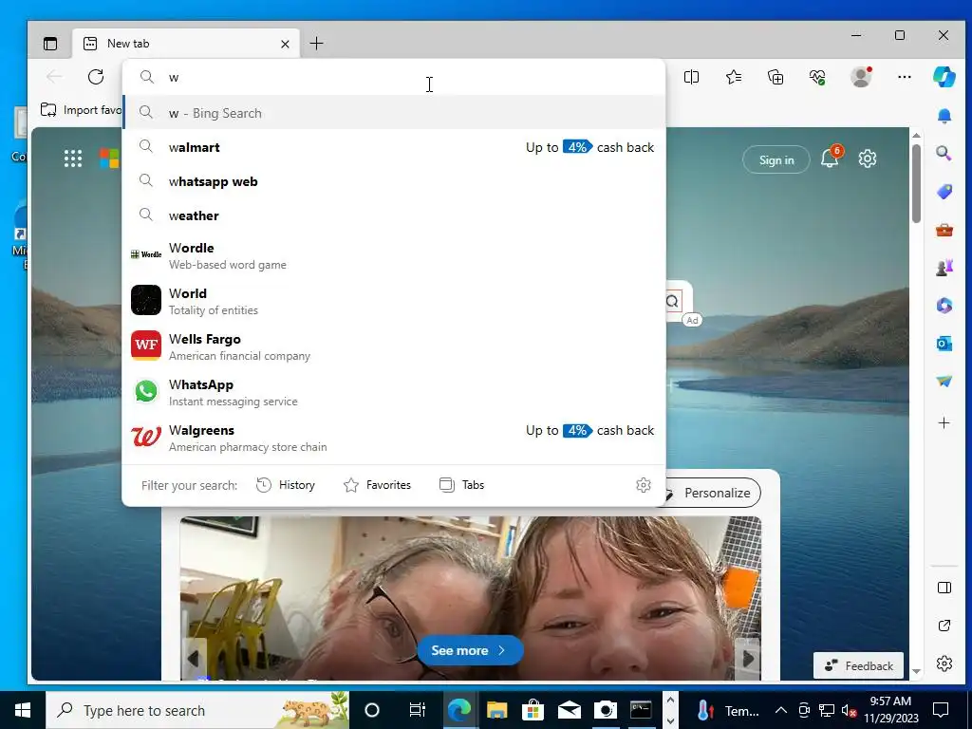Select the WhatsApp messaging service suggestion

coord(394,392)
